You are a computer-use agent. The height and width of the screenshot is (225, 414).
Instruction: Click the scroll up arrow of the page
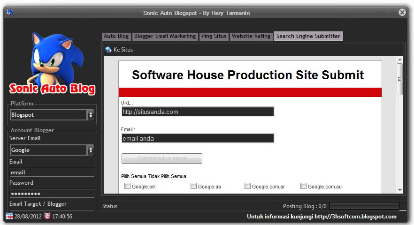pos(400,60)
